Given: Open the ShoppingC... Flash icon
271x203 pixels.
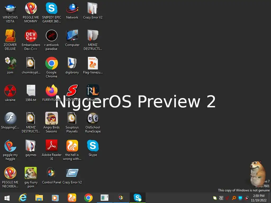Looking at the screenshot, I should pos(10,121).
